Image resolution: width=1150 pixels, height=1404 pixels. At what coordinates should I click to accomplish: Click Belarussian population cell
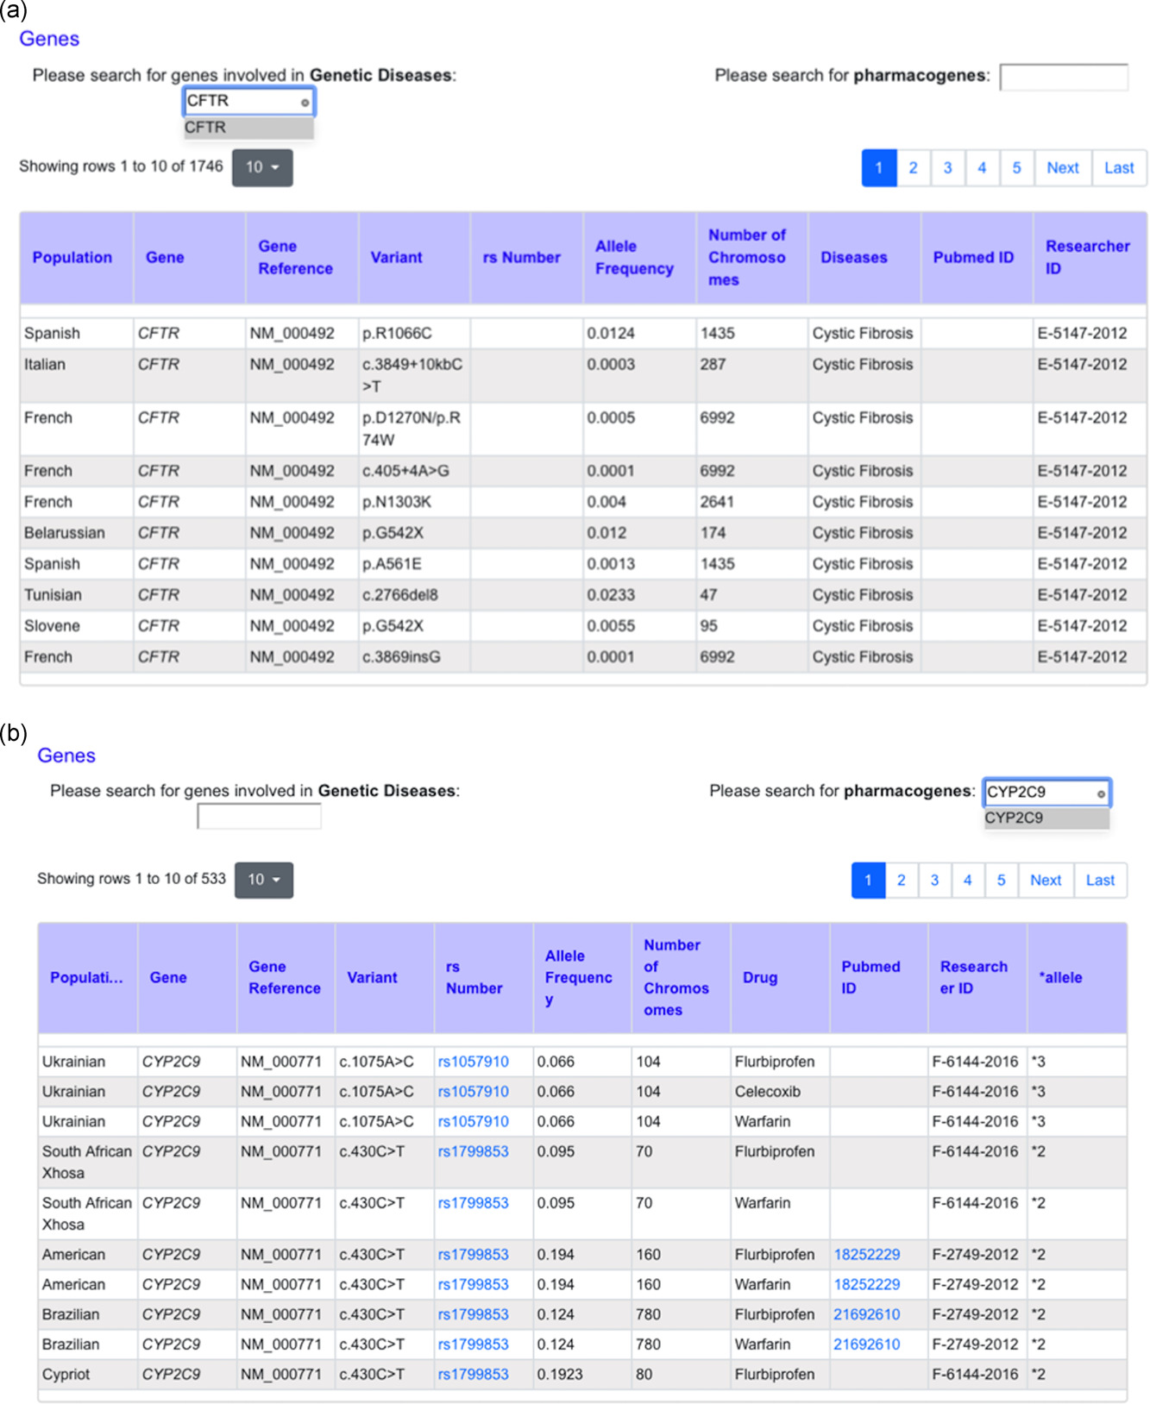pos(77,533)
